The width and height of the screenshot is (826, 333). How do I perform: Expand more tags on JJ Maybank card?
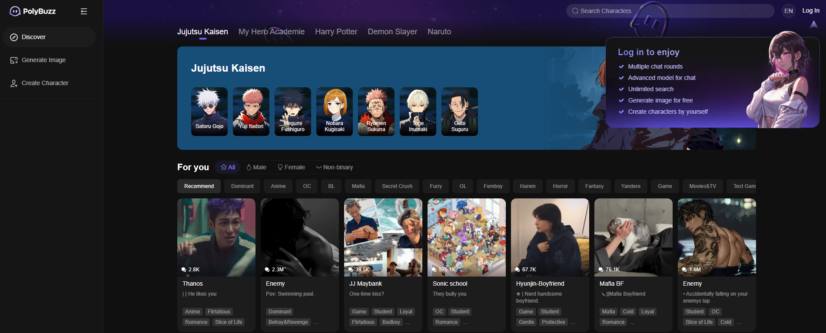tap(408, 323)
